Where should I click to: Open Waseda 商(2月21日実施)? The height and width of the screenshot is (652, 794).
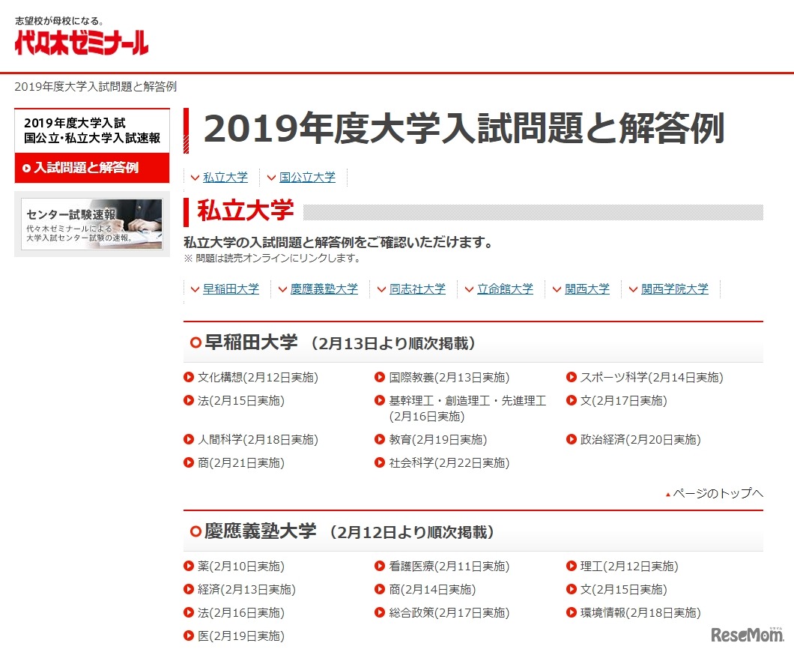coord(241,463)
